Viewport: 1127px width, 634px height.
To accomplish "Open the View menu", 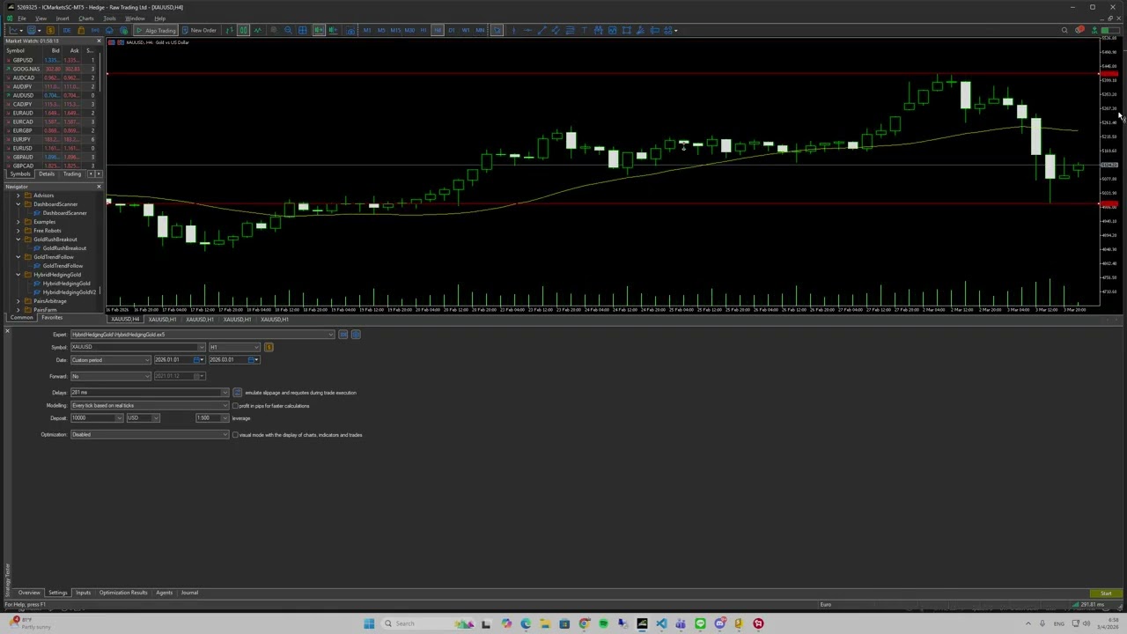I will [x=41, y=18].
